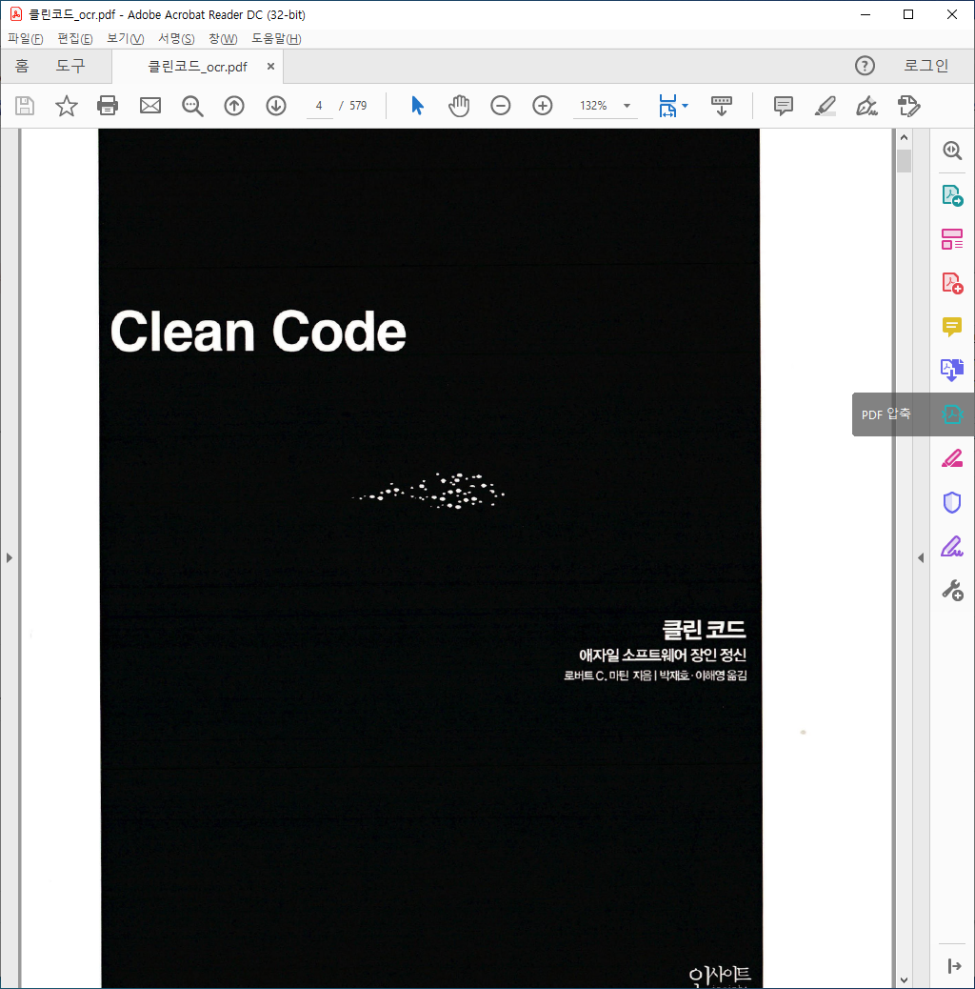Switch to the 홈 tab
This screenshot has height=989, width=975.
click(x=22, y=66)
